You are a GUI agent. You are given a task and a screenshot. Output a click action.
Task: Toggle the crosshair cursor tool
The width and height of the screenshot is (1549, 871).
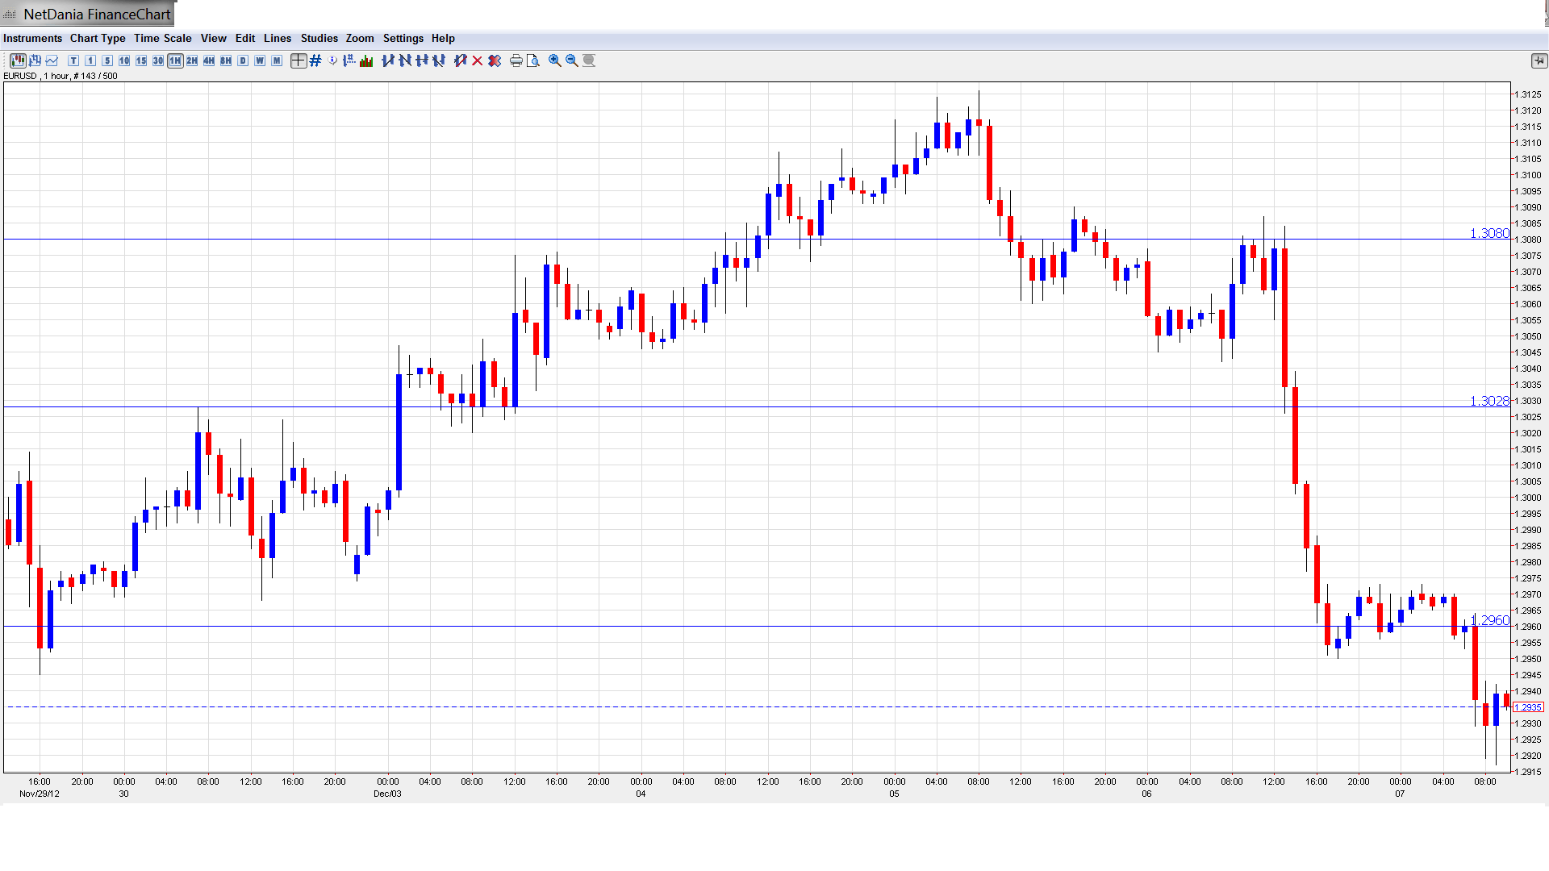pyautogui.click(x=299, y=60)
